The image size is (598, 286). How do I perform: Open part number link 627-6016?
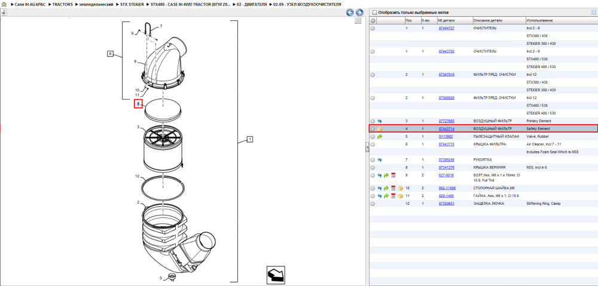coord(446,175)
